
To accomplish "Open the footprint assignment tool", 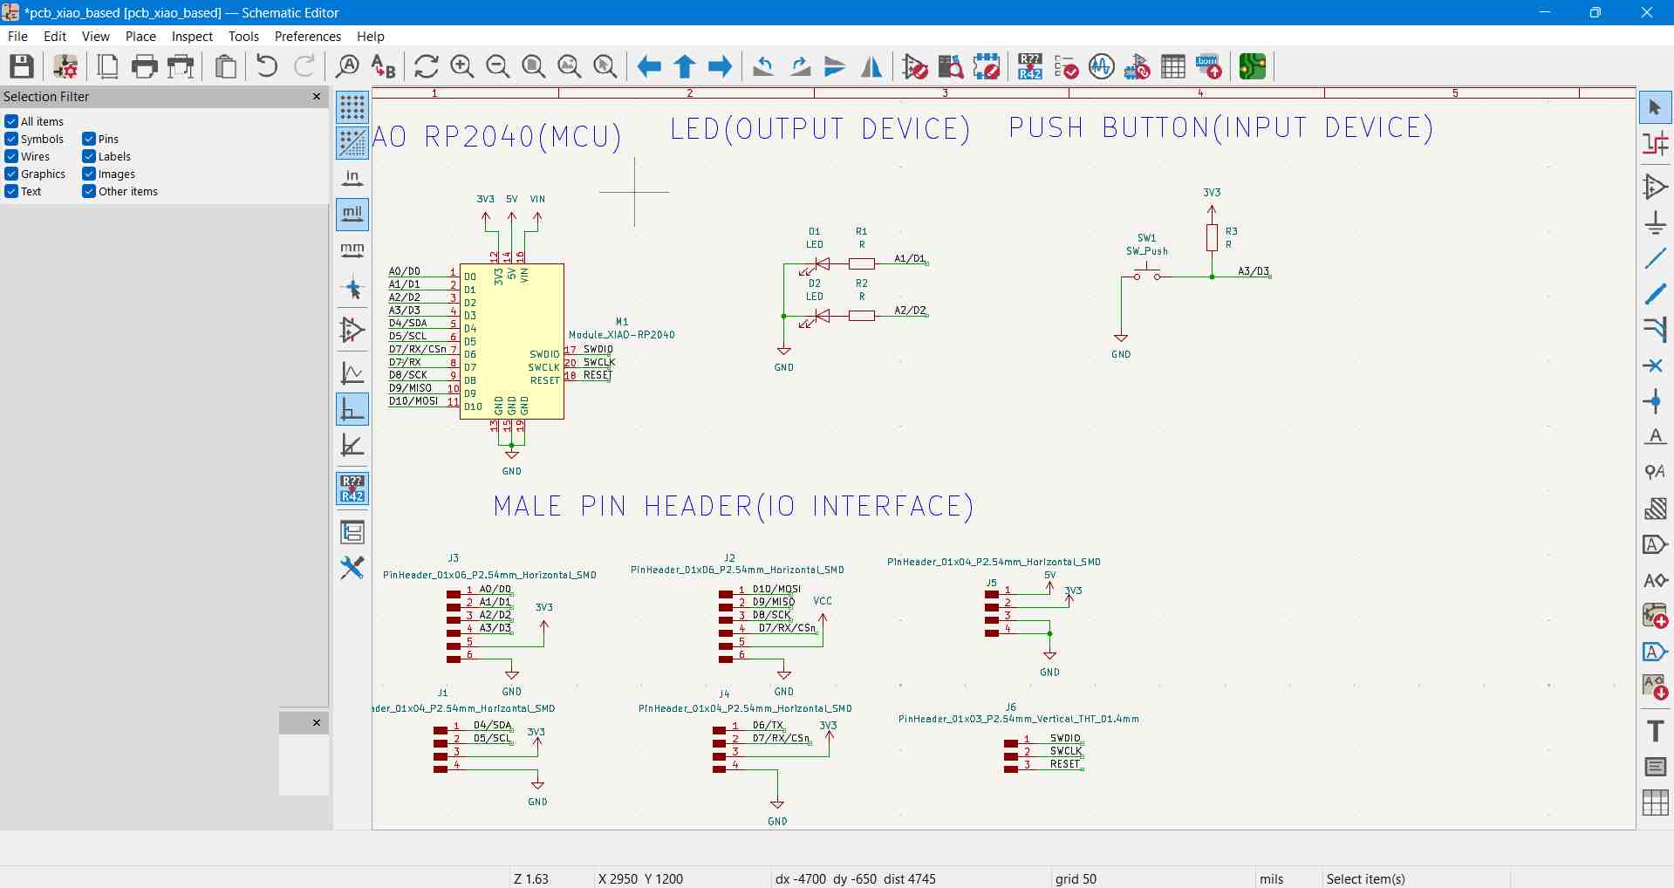I will (1138, 66).
